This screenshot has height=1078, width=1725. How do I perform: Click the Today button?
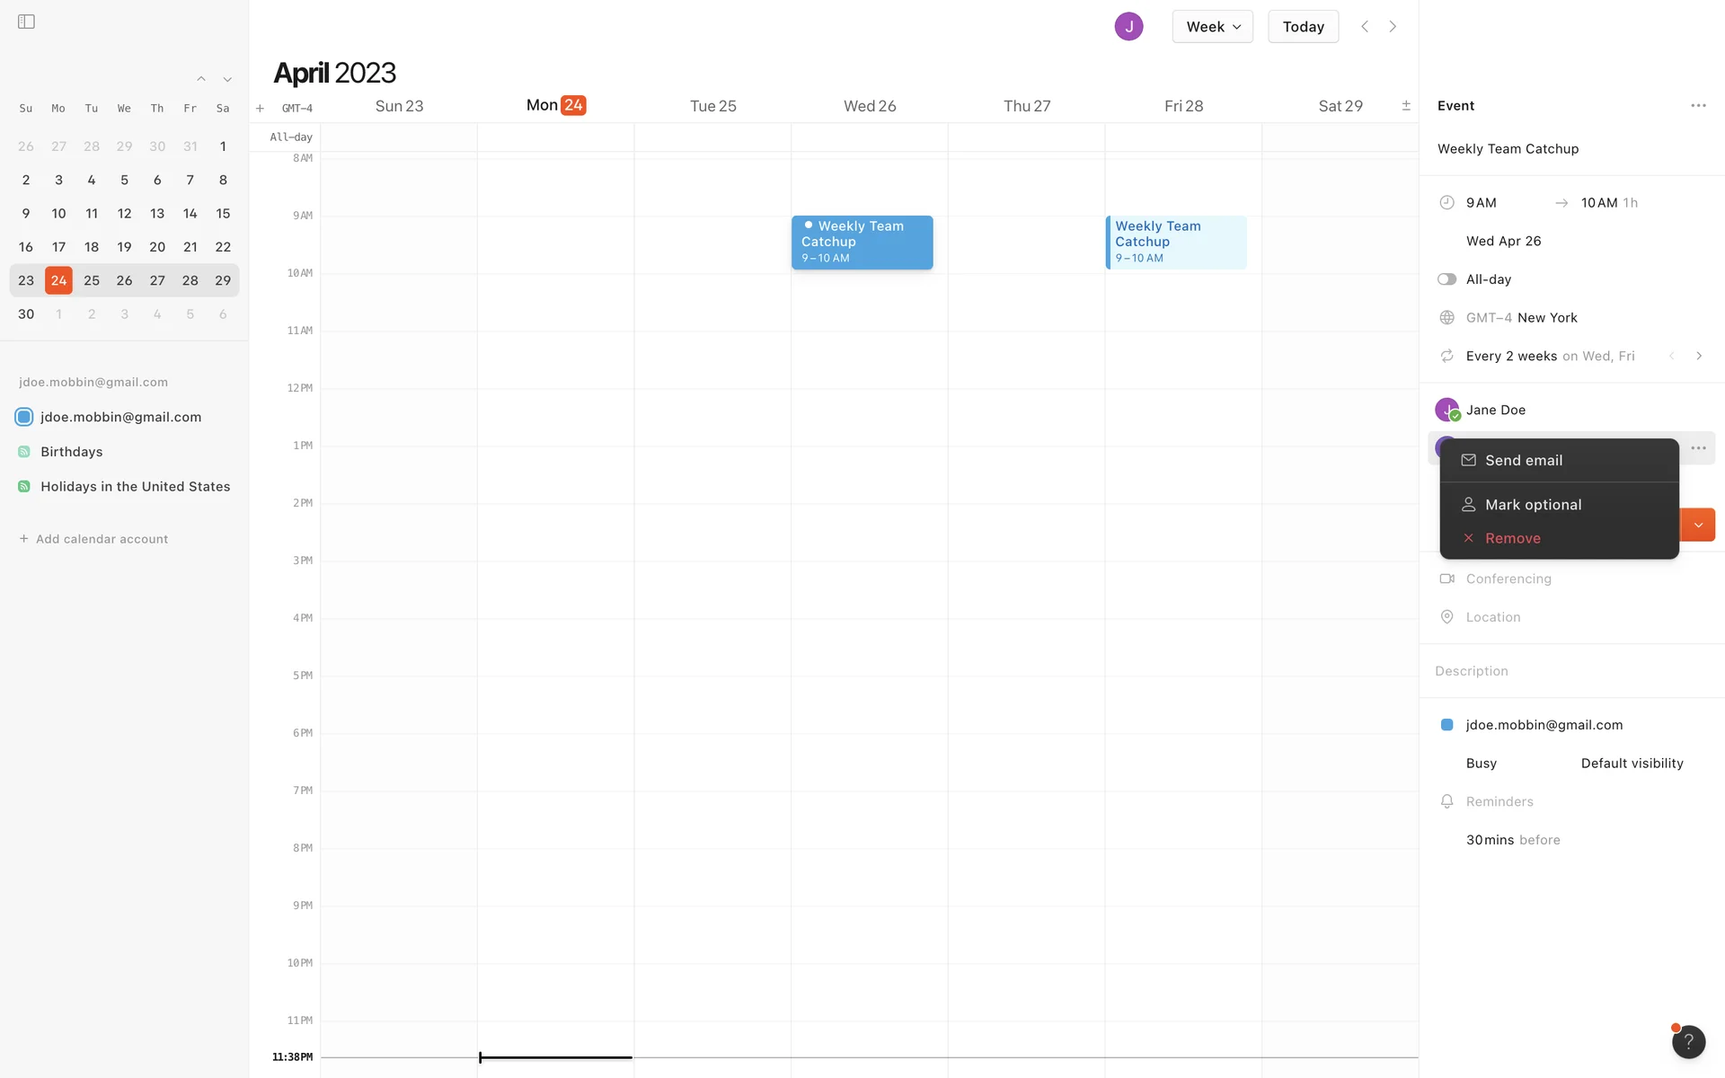pyautogui.click(x=1303, y=27)
